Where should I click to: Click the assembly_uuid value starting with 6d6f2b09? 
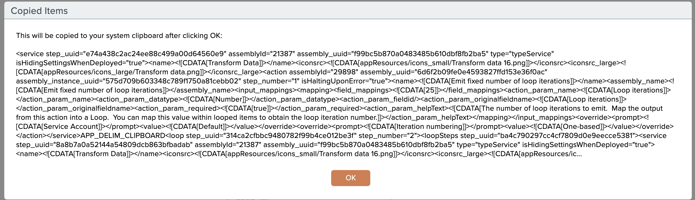[x=482, y=72]
